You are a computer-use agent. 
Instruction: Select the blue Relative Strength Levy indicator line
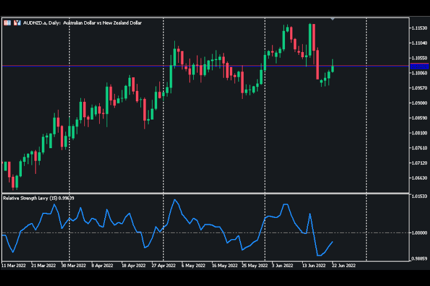tap(175, 201)
